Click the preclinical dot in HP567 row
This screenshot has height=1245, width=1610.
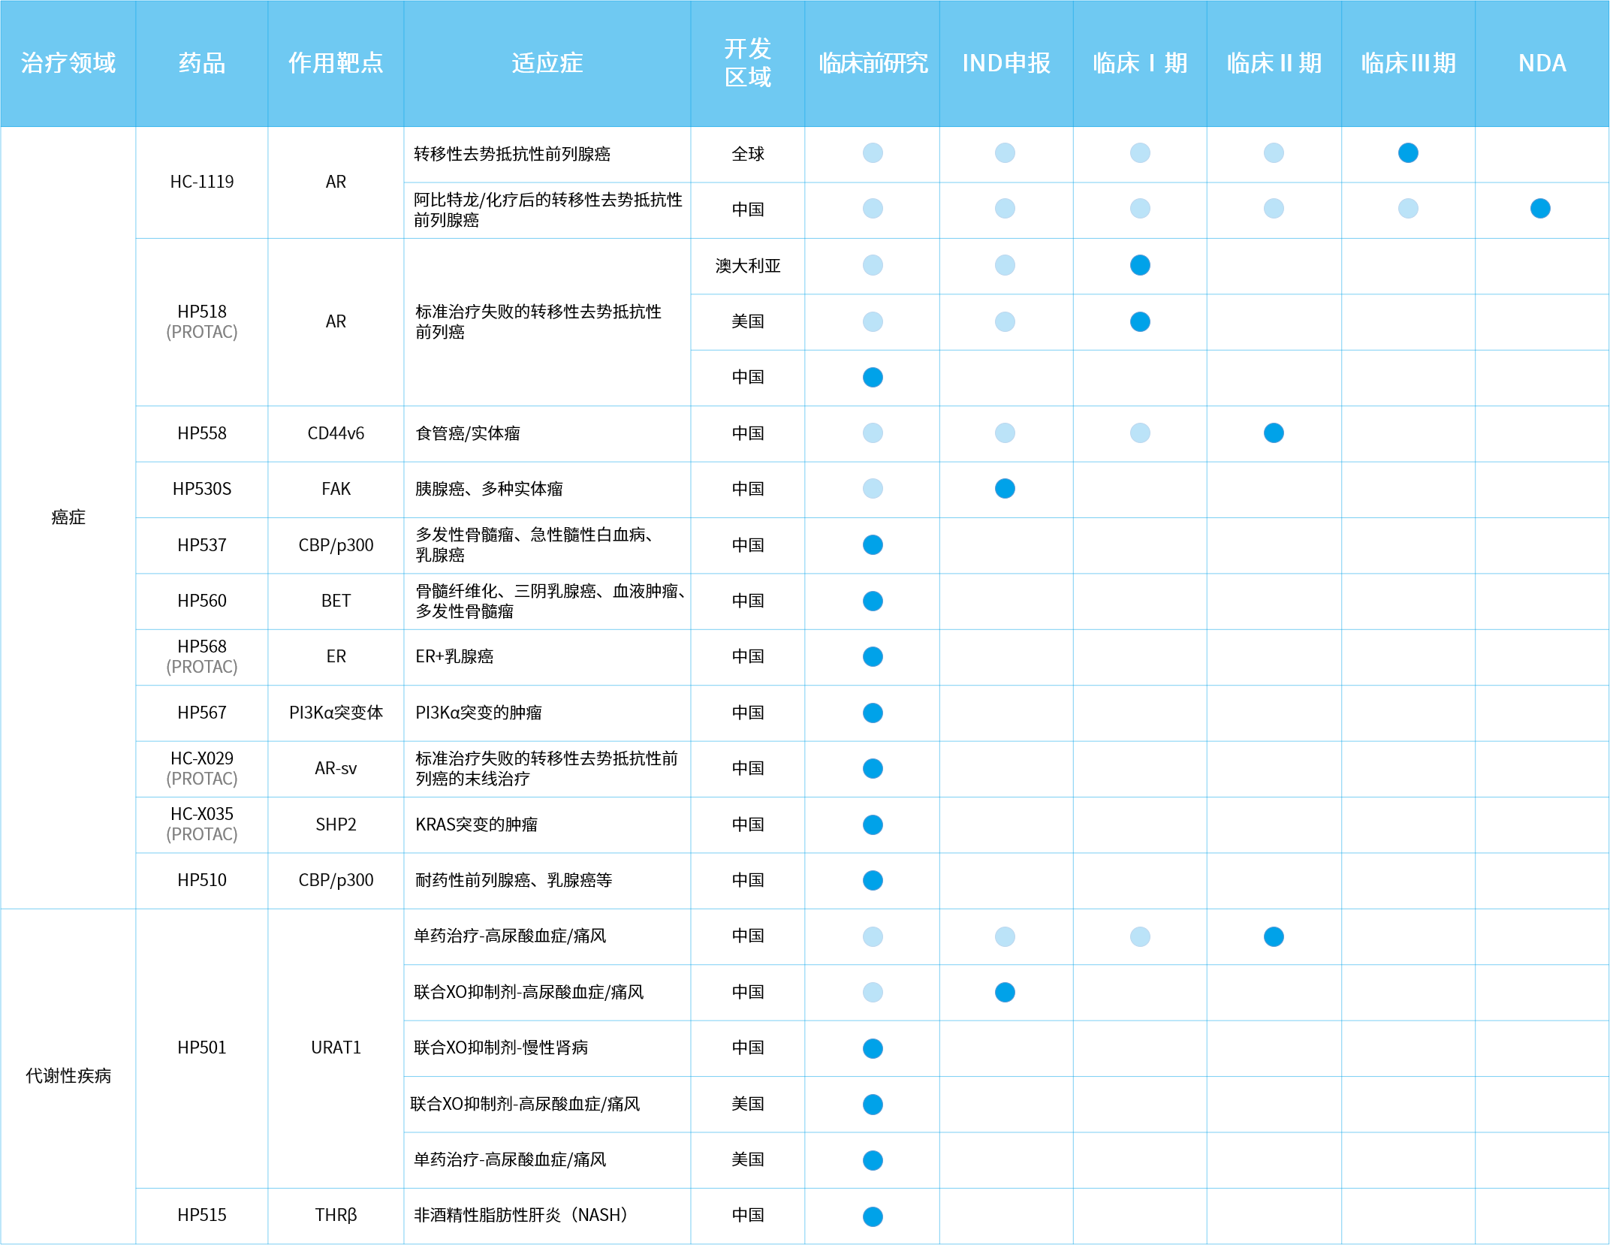click(873, 713)
